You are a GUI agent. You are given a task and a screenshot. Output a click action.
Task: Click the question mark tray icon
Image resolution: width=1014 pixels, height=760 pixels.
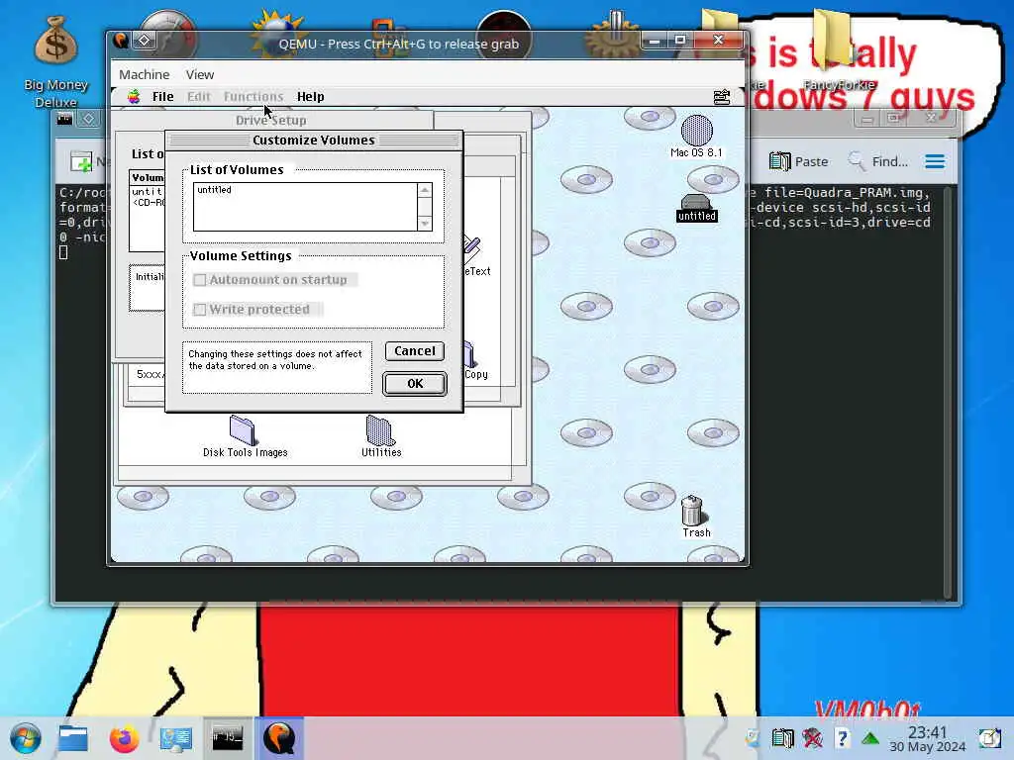tap(842, 738)
